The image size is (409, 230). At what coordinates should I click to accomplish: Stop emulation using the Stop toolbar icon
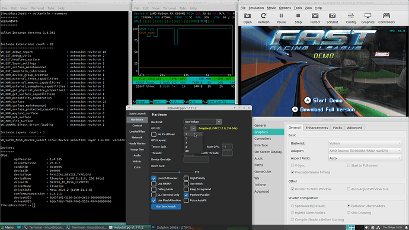coord(298,16)
